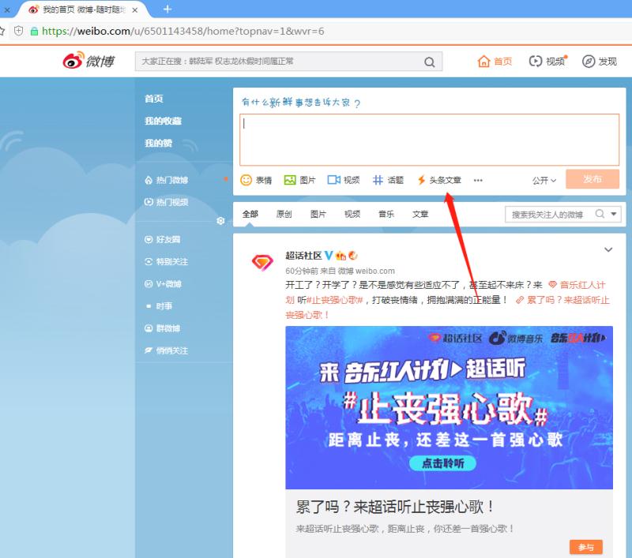Open a new browser tab with plus button
The image size is (632, 558).
pos(167,9)
